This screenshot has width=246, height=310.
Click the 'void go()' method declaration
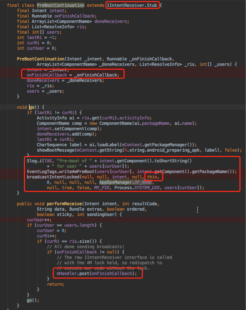(31, 107)
